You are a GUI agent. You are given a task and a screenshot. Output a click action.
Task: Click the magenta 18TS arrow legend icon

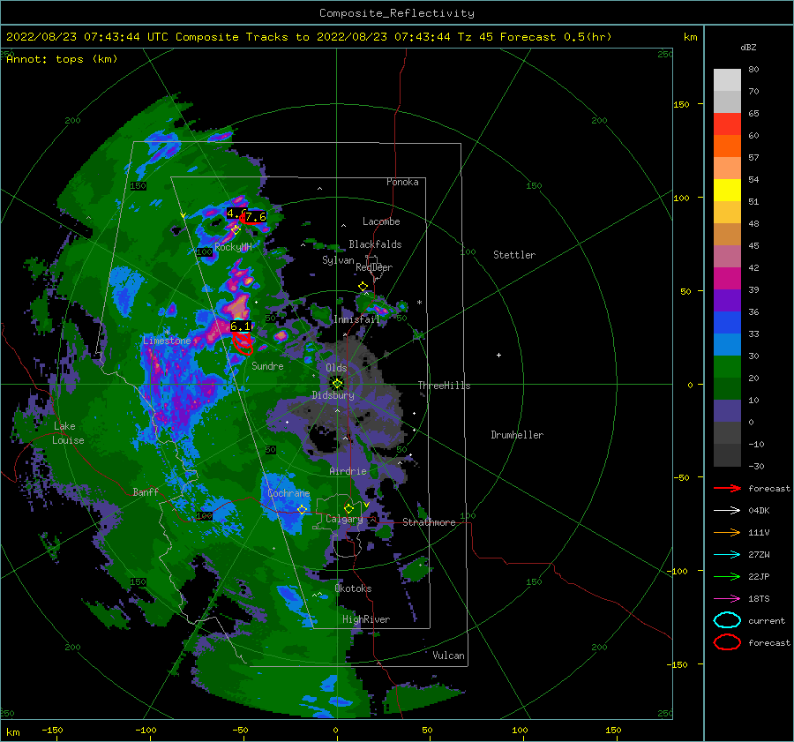tap(727, 599)
